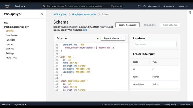Viewport: 193px width, 108px height.
Task: Open the Terms of Use footer link
Action: coord(185,104)
